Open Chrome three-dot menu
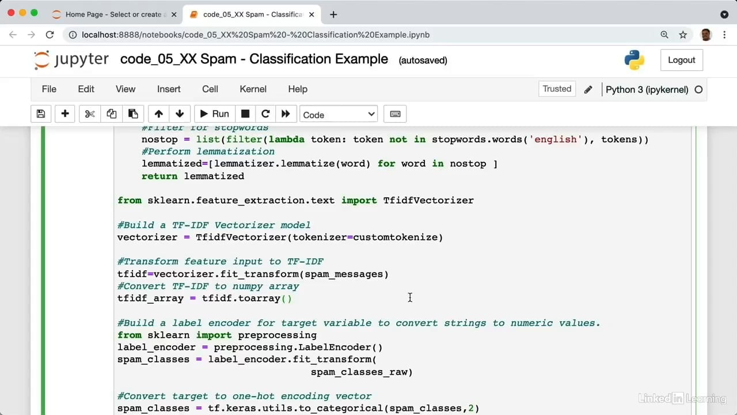The height and width of the screenshot is (415, 737). 723,35
